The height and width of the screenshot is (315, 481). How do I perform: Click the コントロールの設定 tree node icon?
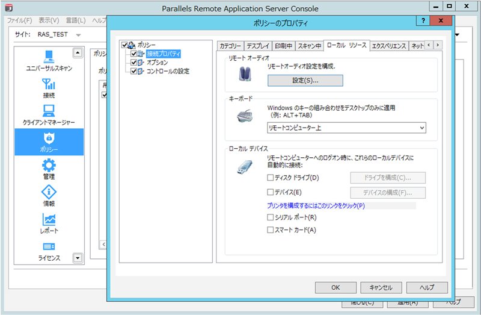tap(141, 71)
